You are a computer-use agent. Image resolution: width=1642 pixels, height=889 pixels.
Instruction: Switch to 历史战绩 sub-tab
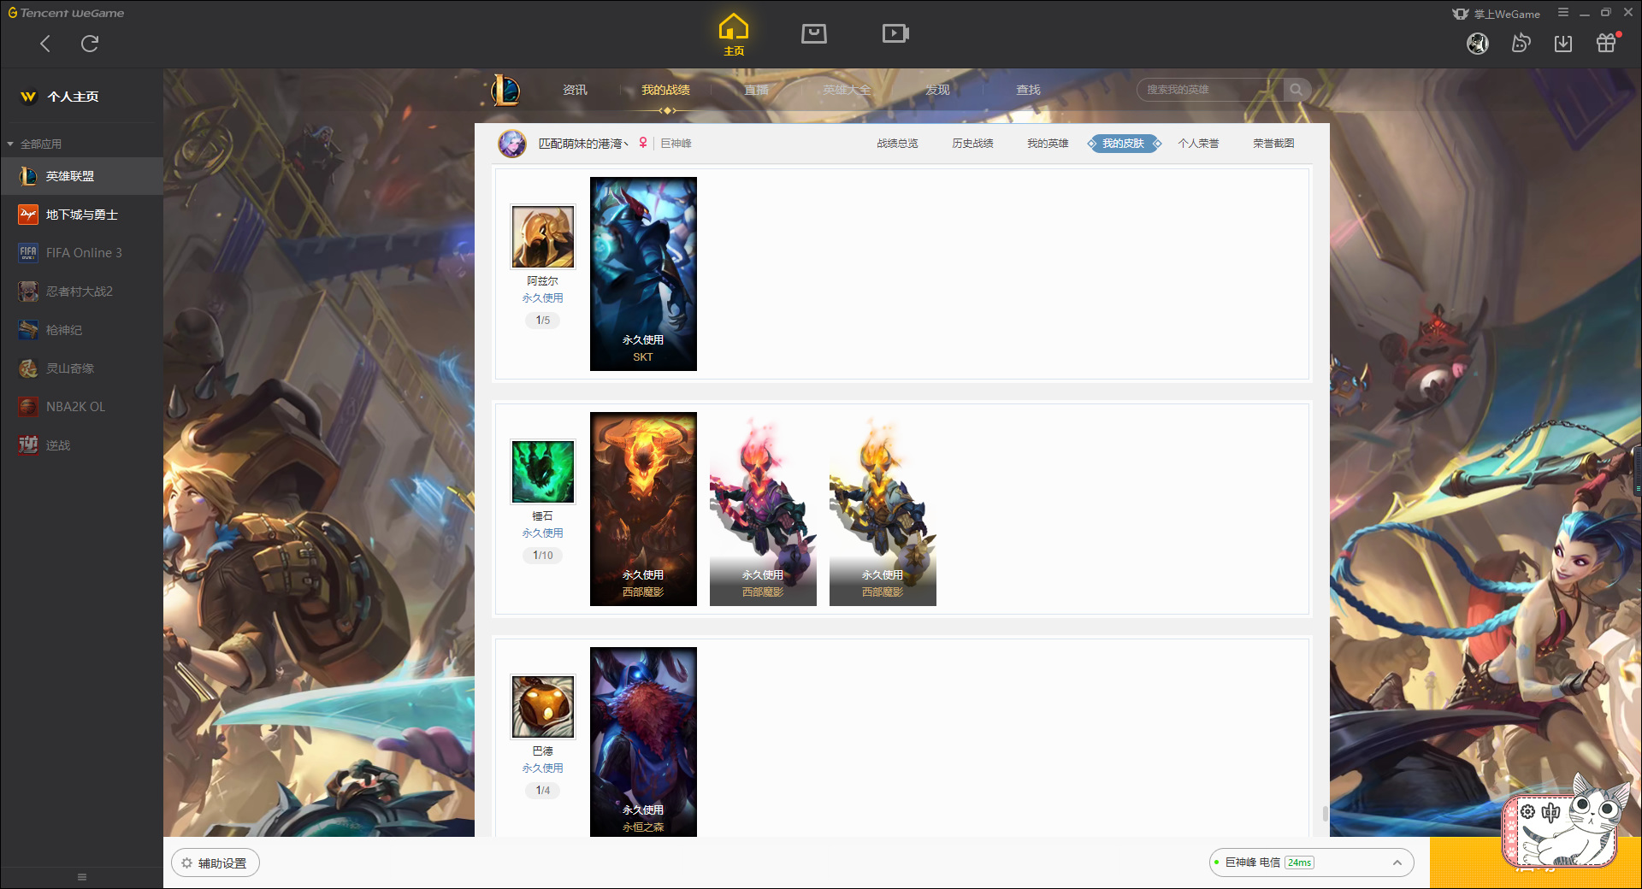972,144
